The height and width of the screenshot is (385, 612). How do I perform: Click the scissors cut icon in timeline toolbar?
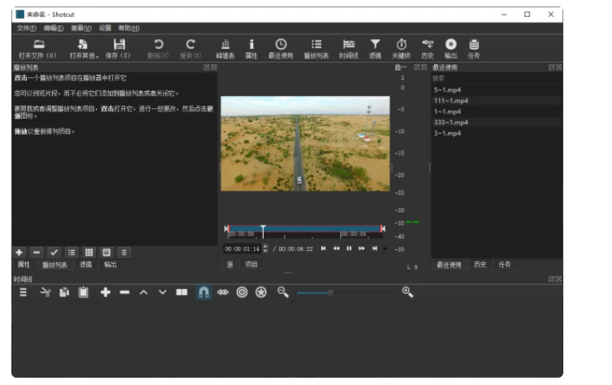coord(45,292)
